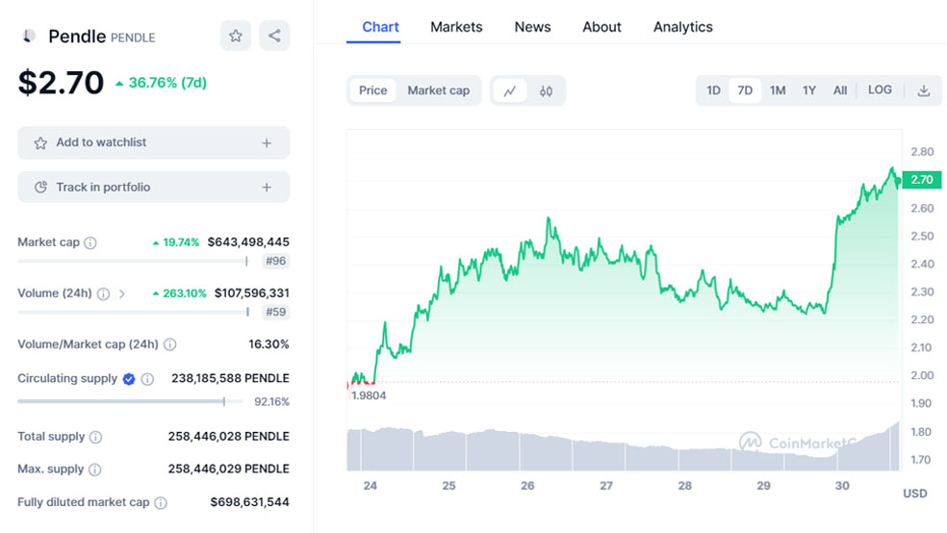Click the Max. supply info icon
Image resolution: width=947 pixels, height=533 pixels.
point(95,470)
